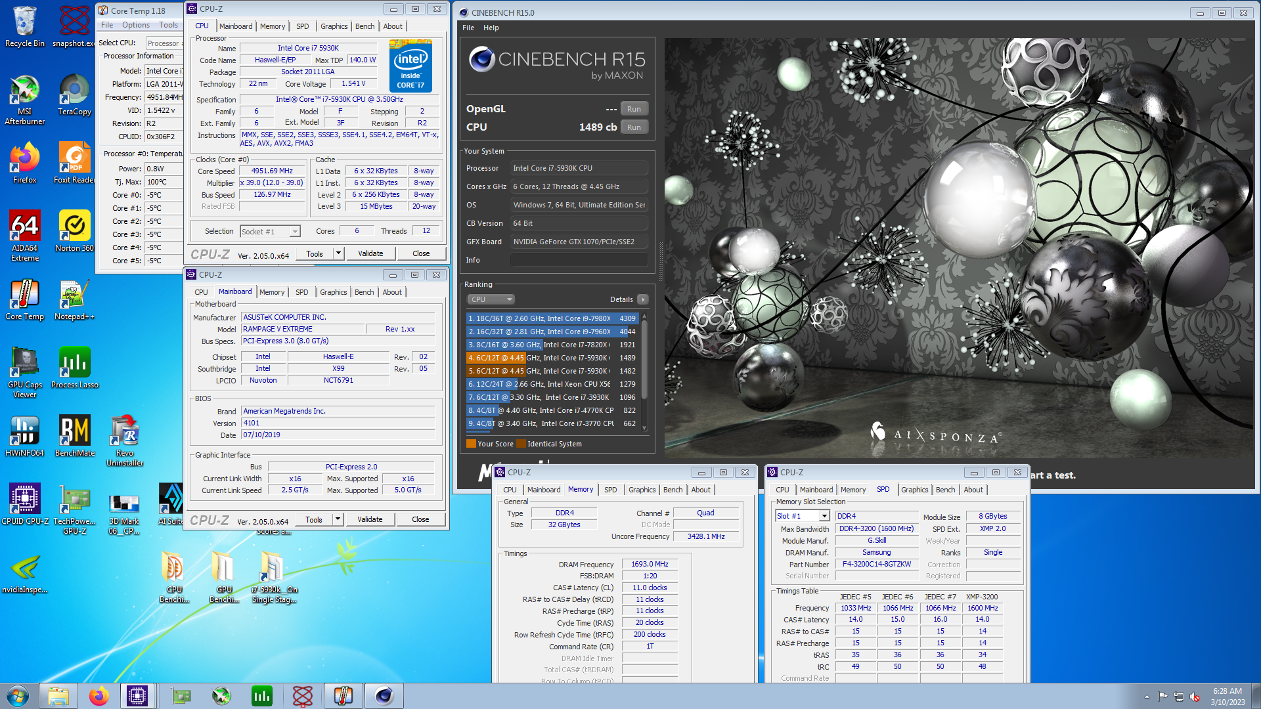Launch snapshot.exe desktop icon
This screenshot has width=1261, height=709.
74,26
